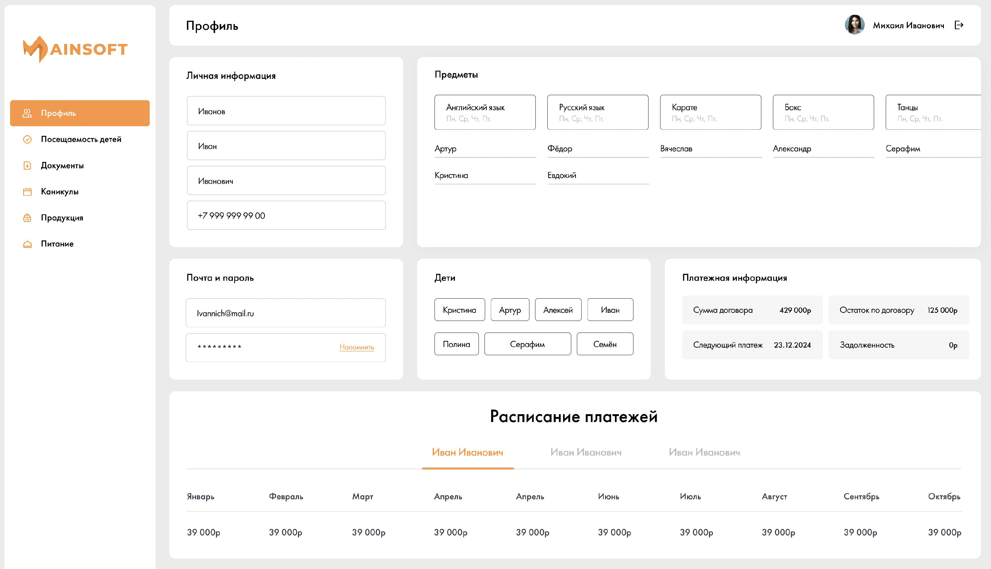Click the Напомнить password link
The height and width of the screenshot is (569, 991).
(x=357, y=347)
